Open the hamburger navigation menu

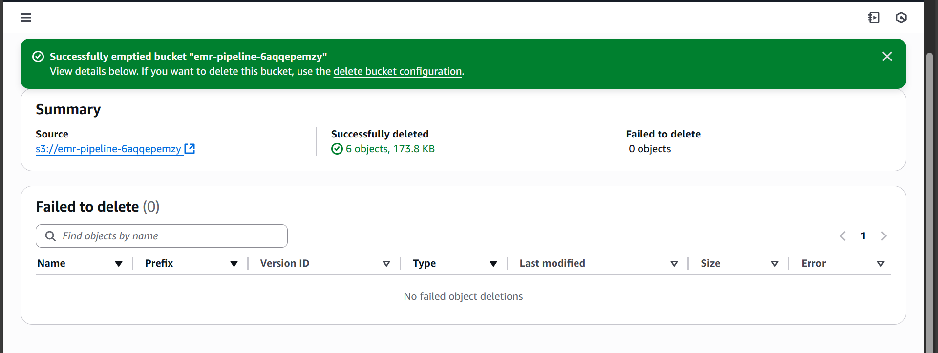(x=26, y=18)
